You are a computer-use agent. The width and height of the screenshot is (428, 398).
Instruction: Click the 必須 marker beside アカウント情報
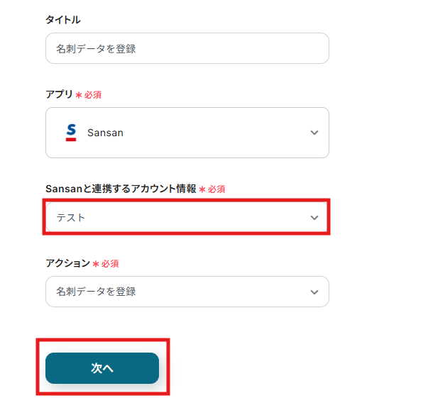(x=216, y=189)
